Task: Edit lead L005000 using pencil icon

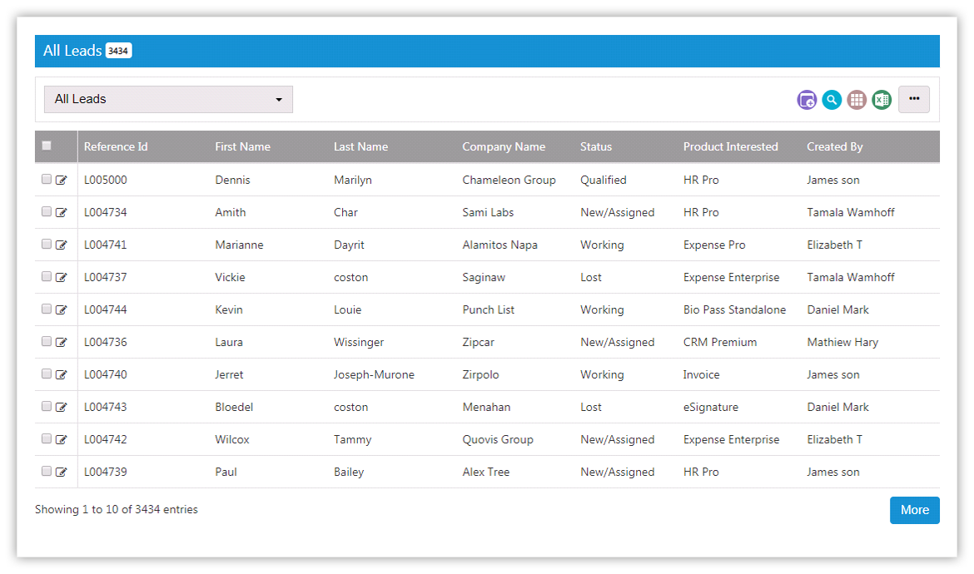Action: [x=62, y=180]
